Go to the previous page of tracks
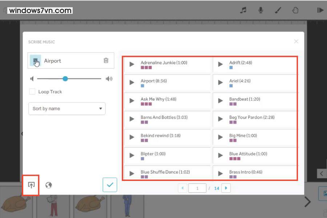 (182, 188)
